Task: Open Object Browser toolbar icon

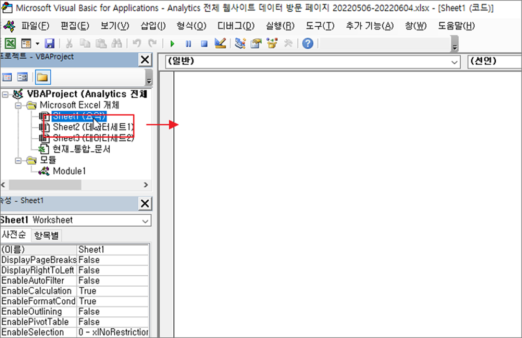Action: pyautogui.click(x=272, y=43)
